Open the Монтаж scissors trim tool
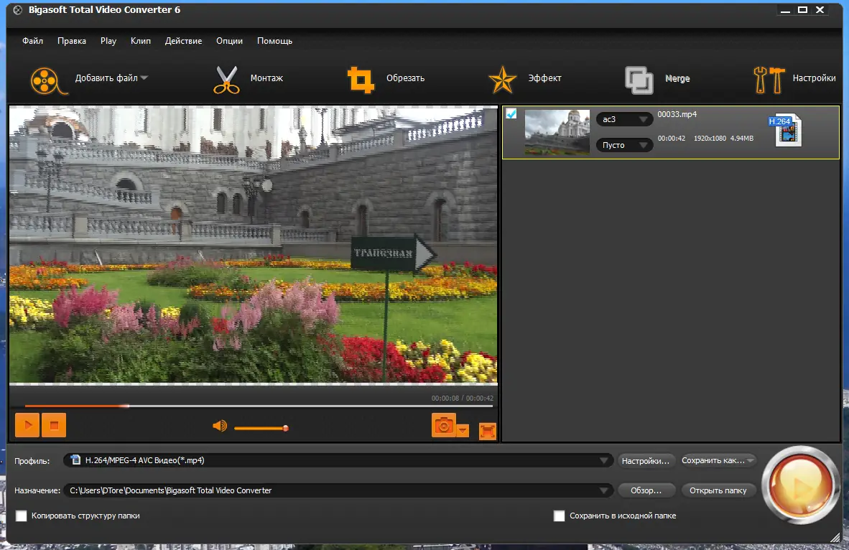The height and width of the screenshot is (550, 849). coord(226,79)
